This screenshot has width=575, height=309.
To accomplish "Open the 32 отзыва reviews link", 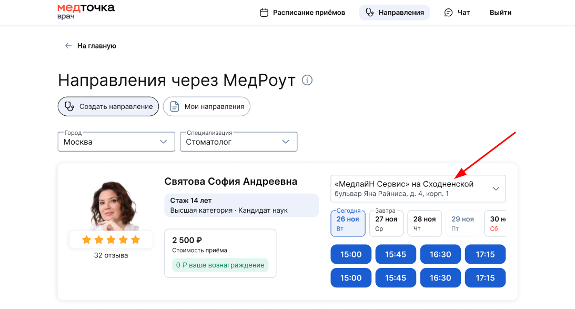I will pos(111,256).
